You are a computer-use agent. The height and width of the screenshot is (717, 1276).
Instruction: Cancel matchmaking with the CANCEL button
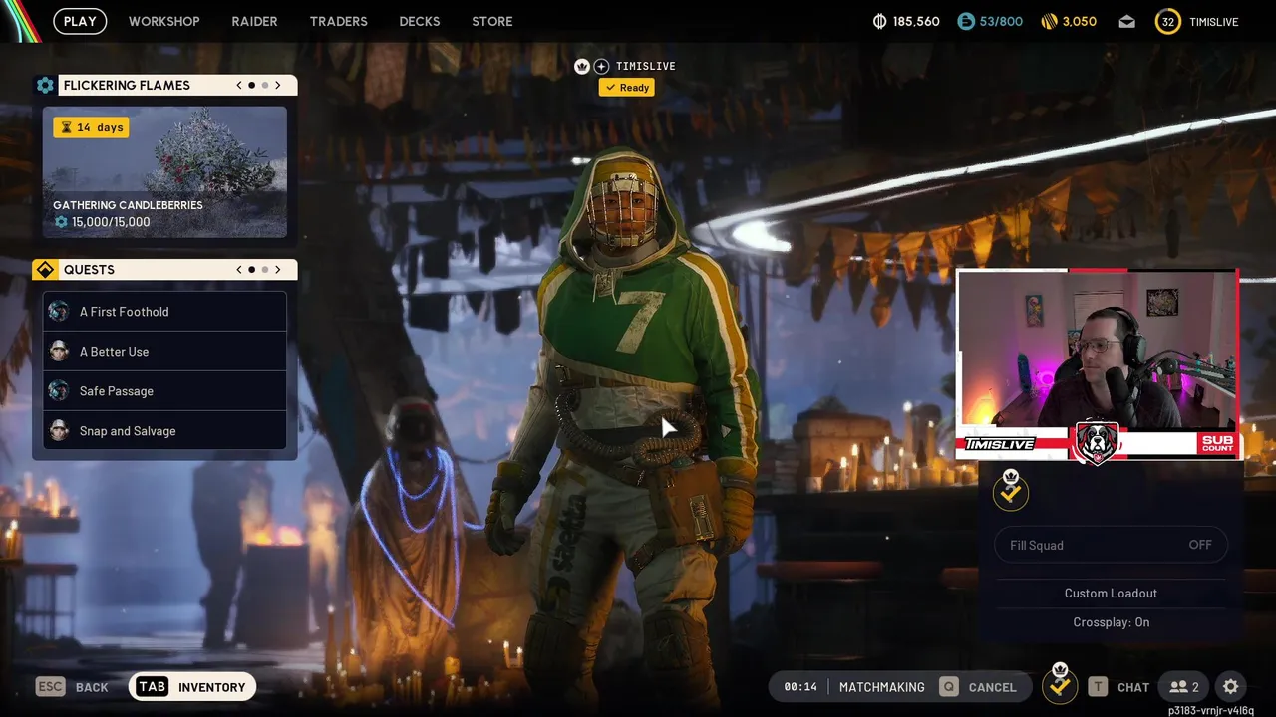click(x=978, y=687)
